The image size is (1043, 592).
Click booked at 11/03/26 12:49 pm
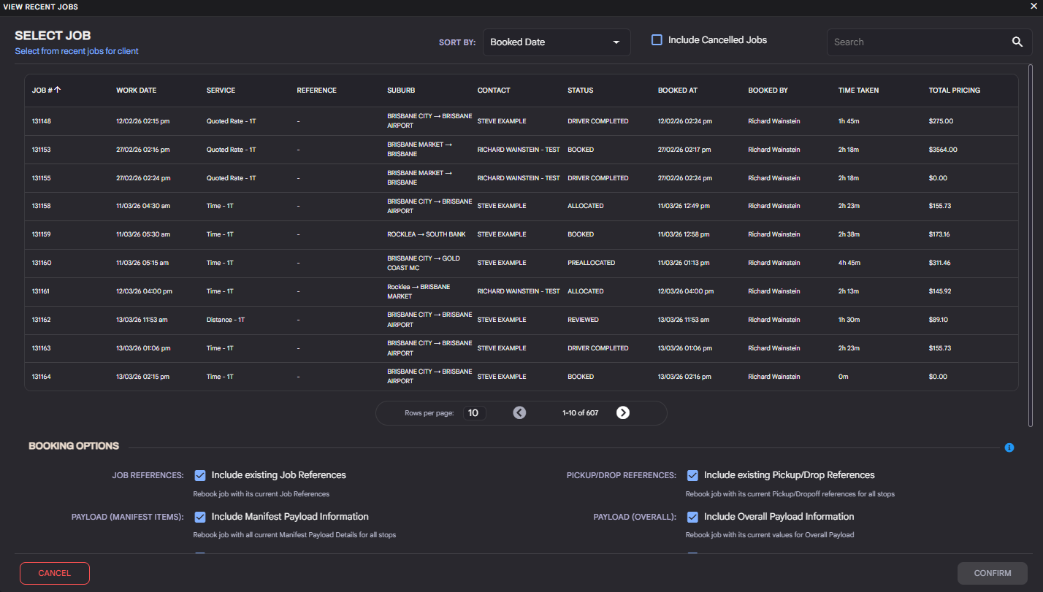(684, 206)
